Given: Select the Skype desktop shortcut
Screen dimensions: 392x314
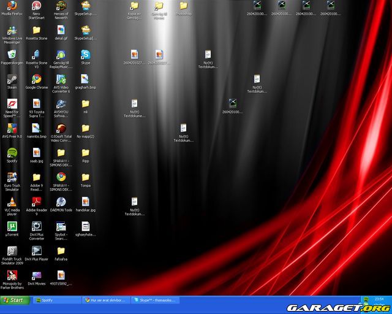Looking at the screenshot, I should pyautogui.click(x=85, y=55).
